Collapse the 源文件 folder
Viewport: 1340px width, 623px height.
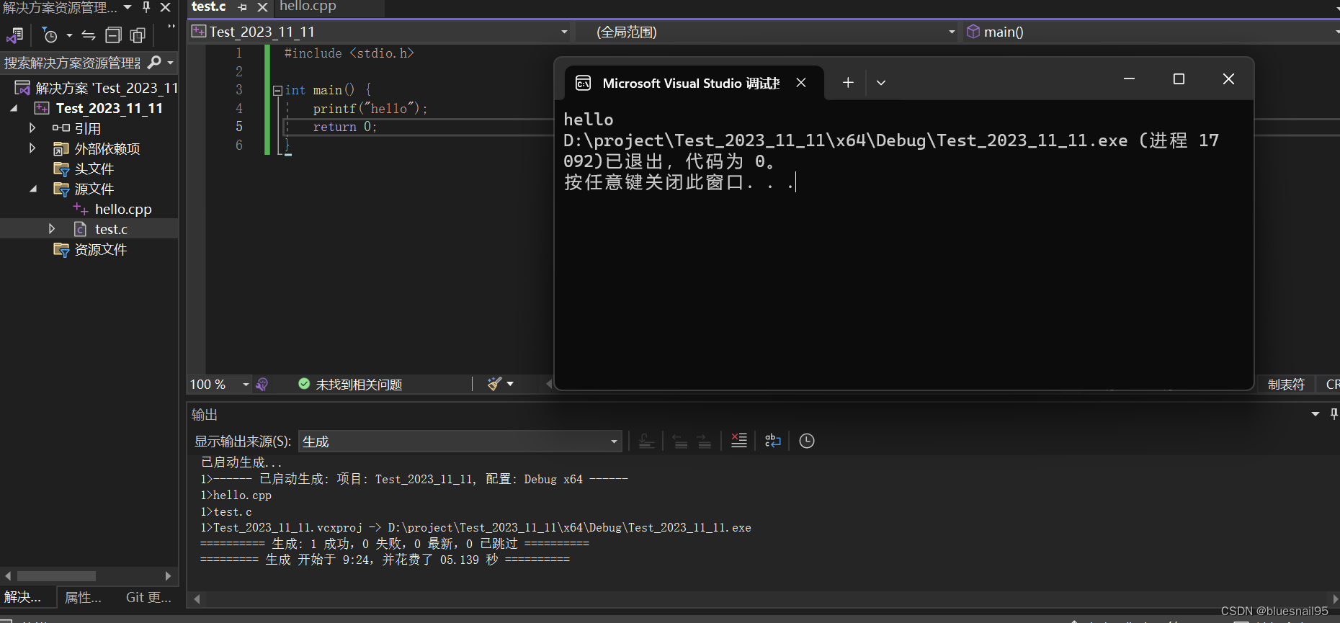(33, 189)
